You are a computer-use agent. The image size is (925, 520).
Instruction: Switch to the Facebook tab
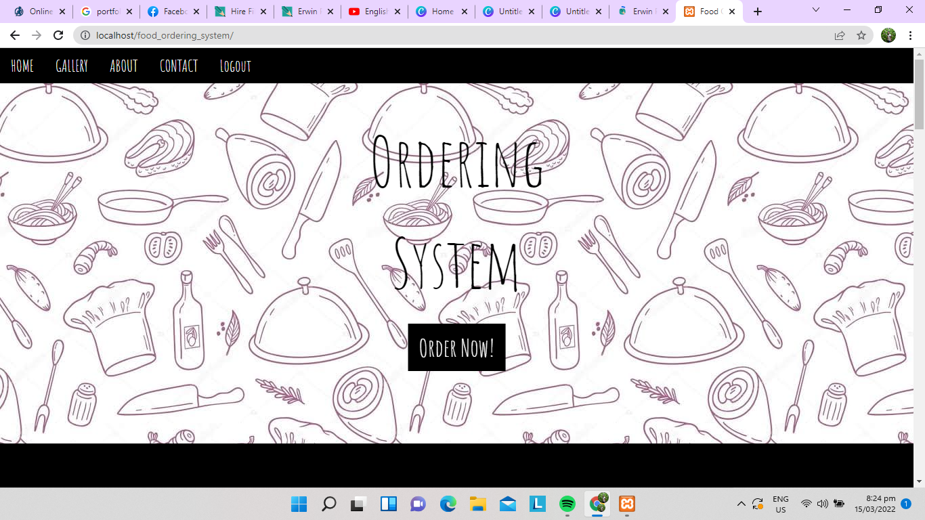pos(173,12)
